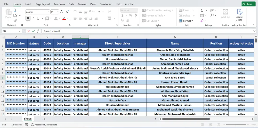The height and width of the screenshot is (128, 258).
Task: Click the Fill down icon
Action: [x=202, y=15]
